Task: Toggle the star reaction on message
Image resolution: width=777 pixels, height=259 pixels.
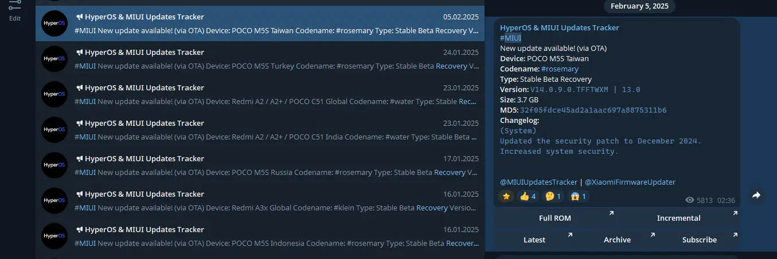Action: 506,196
